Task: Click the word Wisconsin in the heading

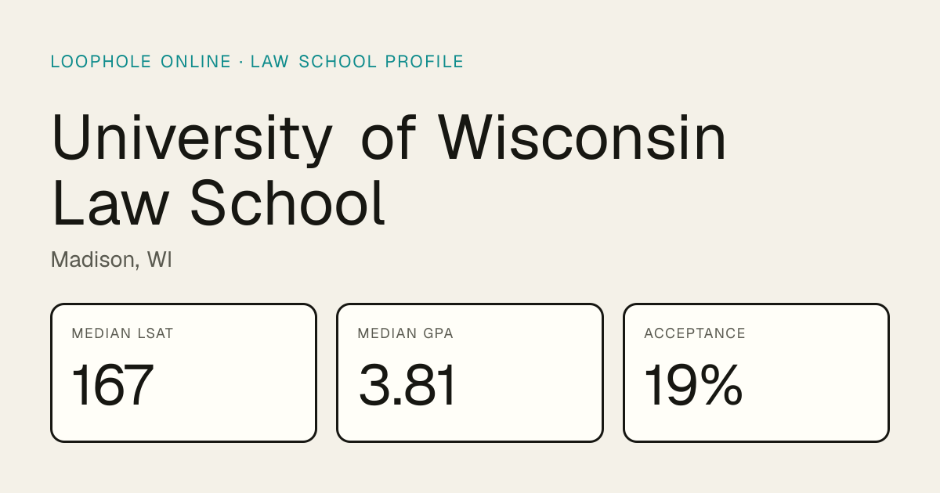Action: [583, 138]
